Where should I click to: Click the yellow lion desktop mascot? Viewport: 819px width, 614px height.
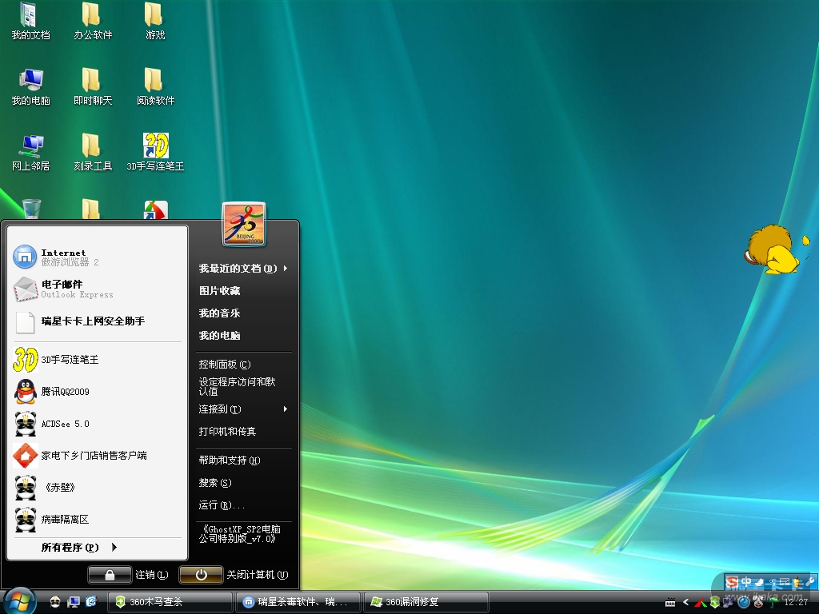pos(775,250)
